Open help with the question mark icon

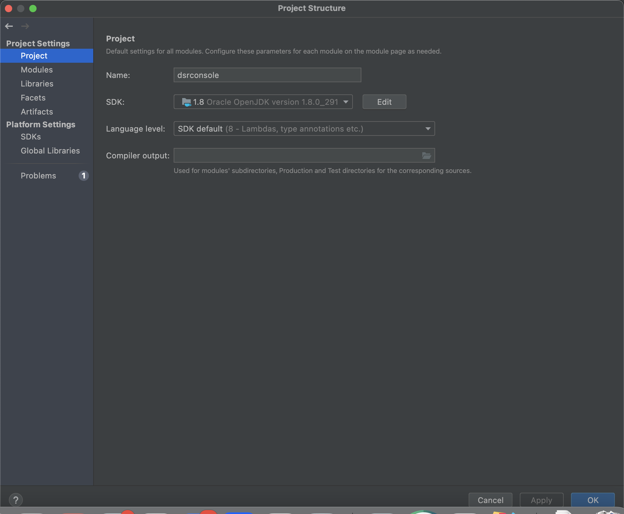(x=16, y=500)
